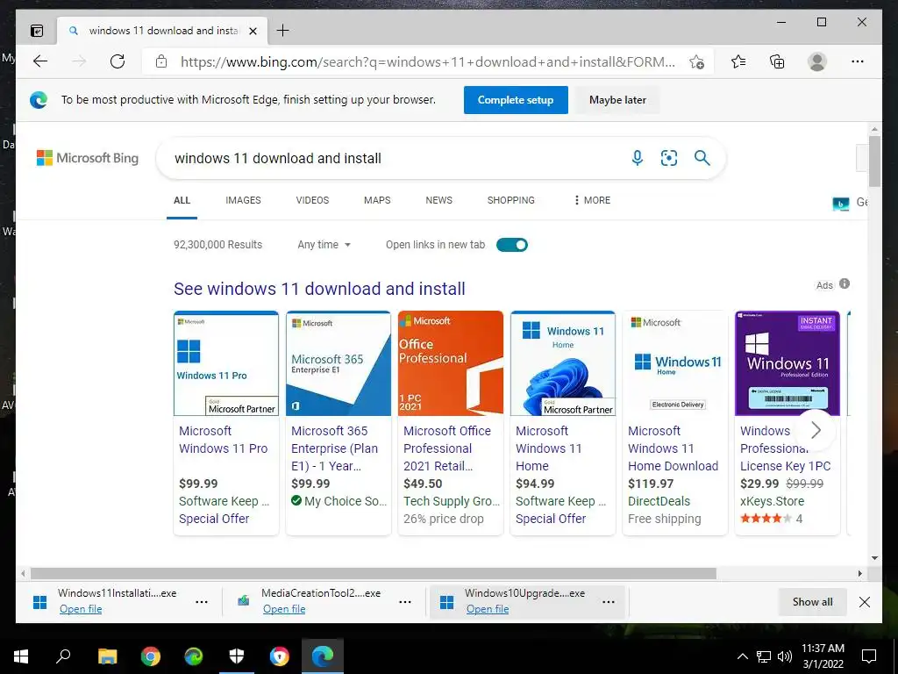Open See windows 11 download and install heading
The height and width of the screenshot is (674, 898).
[x=319, y=289]
